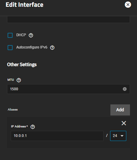Open the IP Address help icon

33,127
